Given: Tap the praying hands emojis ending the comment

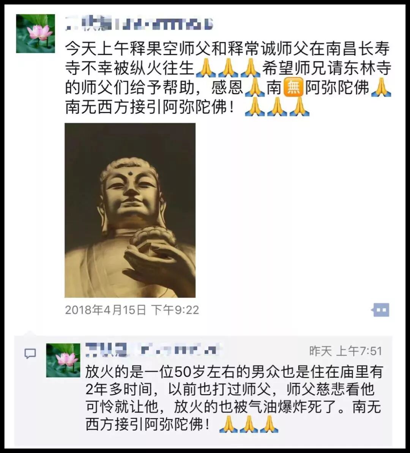Looking at the screenshot, I should click(249, 424).
